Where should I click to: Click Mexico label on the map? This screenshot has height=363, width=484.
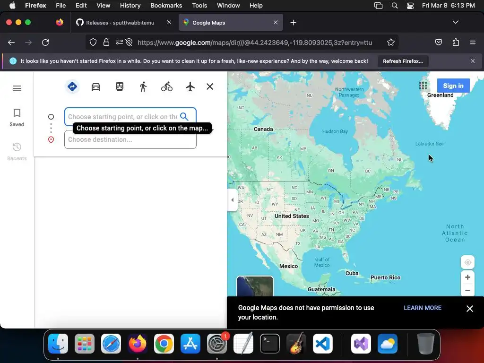click(289, 266)
